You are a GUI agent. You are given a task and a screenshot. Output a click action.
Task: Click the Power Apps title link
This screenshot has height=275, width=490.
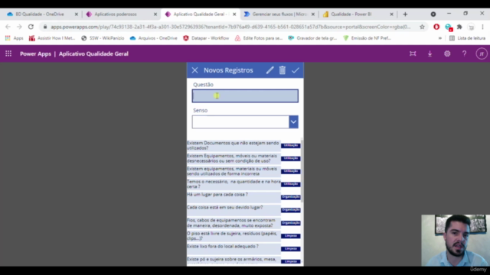pos(35,53)
